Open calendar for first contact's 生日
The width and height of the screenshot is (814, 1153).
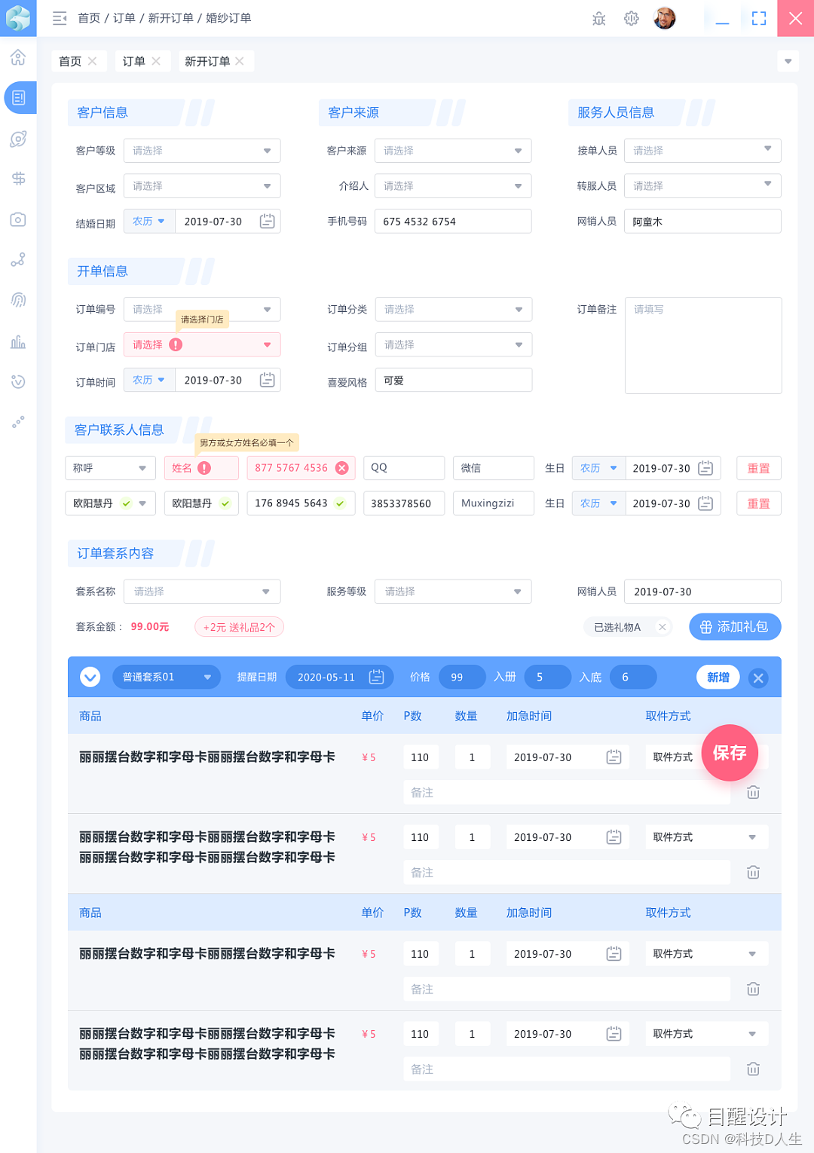coord(705,468)
